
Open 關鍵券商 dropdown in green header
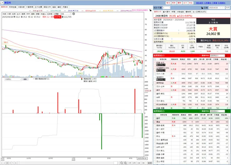pos(217,111)
